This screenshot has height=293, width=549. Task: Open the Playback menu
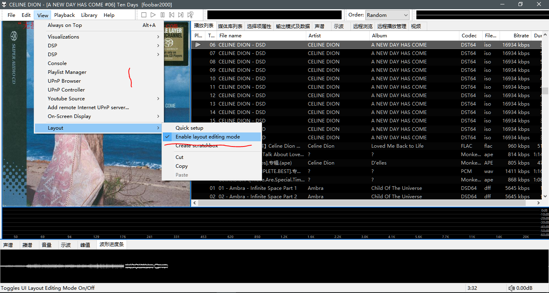click(64, 15)
